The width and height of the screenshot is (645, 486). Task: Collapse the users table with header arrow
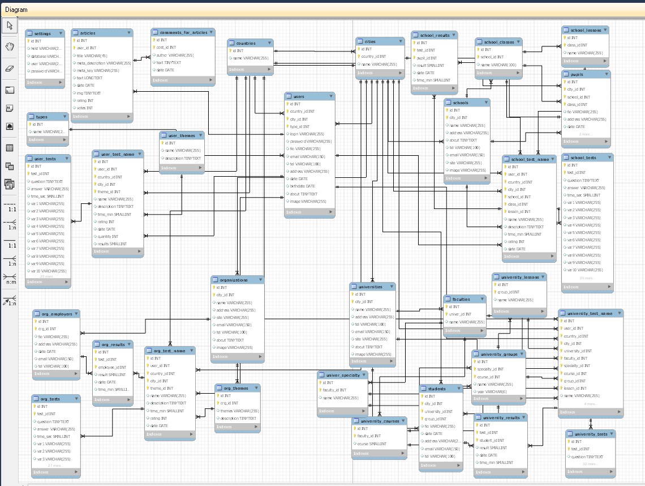[330, 96]
